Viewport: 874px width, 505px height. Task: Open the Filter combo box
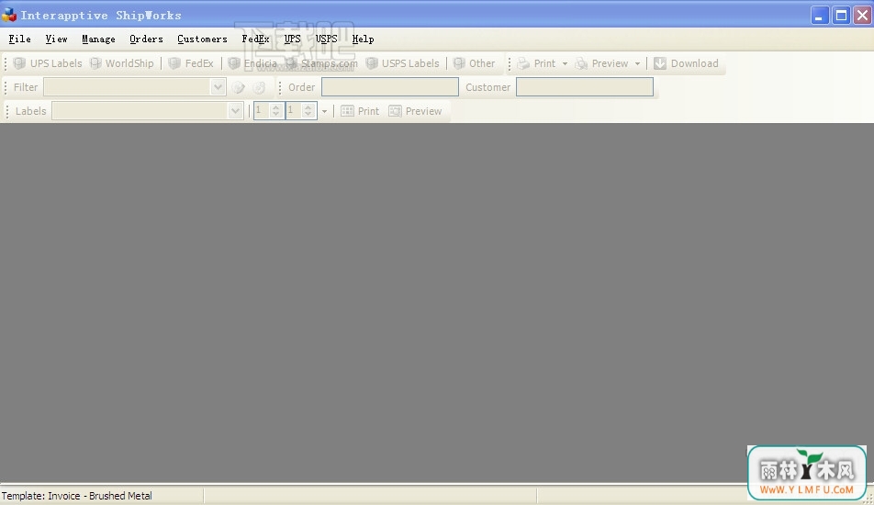click(134, 87)
